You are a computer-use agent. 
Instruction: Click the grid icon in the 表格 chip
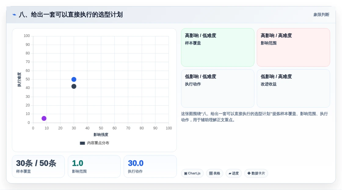[x=211, y=173]
